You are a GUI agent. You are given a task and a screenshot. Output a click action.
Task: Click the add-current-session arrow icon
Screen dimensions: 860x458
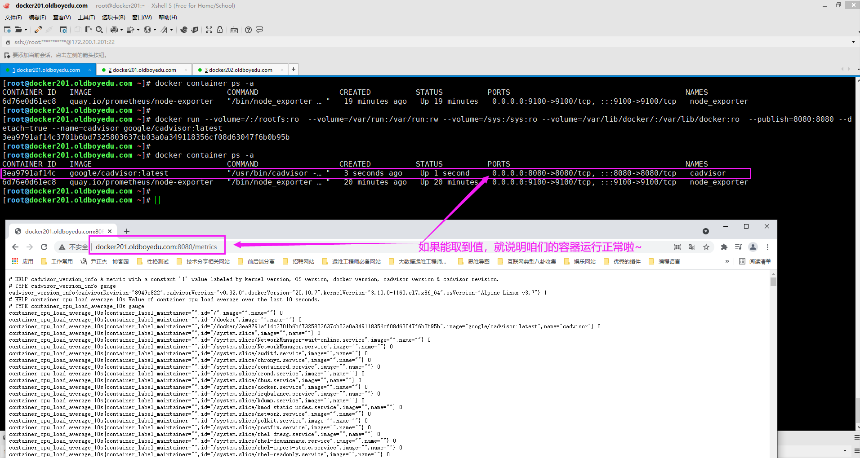point(7,55)
